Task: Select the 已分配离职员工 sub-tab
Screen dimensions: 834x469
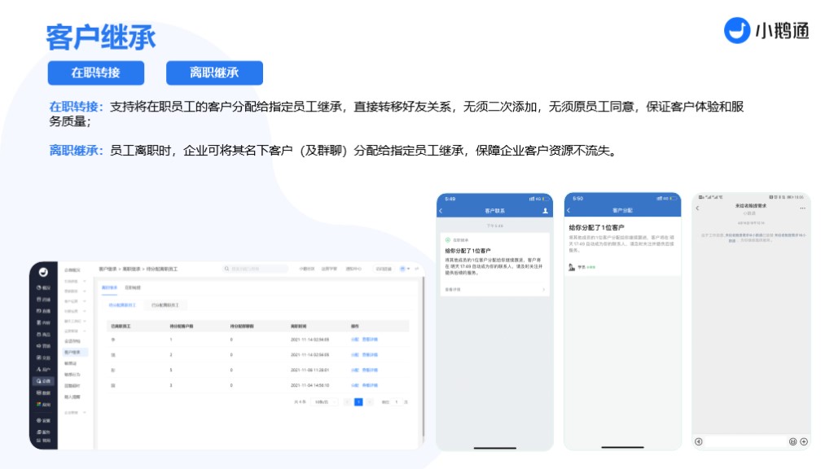Action: pos(165,305)
